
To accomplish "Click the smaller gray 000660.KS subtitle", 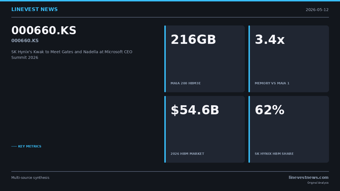I will [x=25, y=41].
